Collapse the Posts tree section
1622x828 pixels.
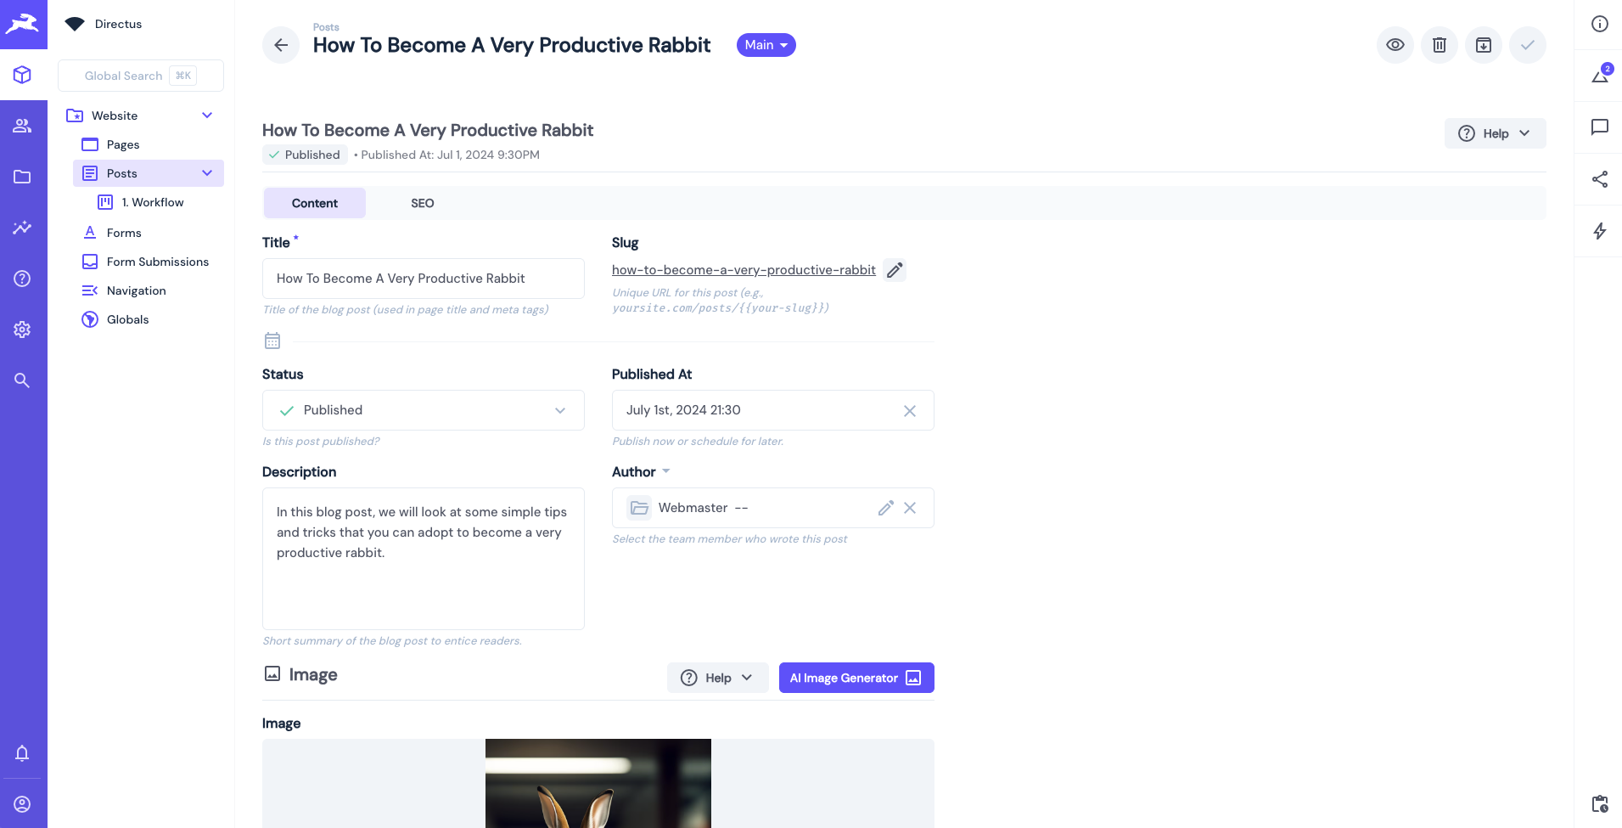point(207,172)
